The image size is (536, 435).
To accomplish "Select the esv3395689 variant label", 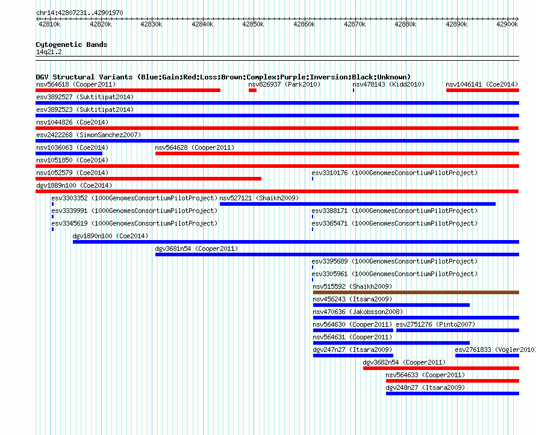I will click(394, 261).
